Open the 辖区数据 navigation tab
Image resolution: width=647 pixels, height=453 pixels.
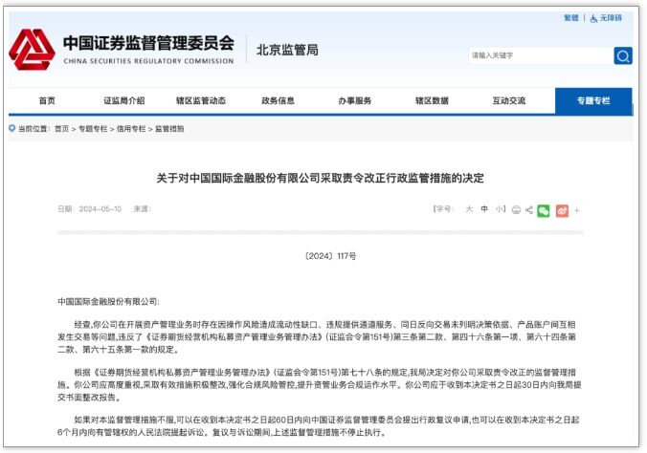pos(432,100)
